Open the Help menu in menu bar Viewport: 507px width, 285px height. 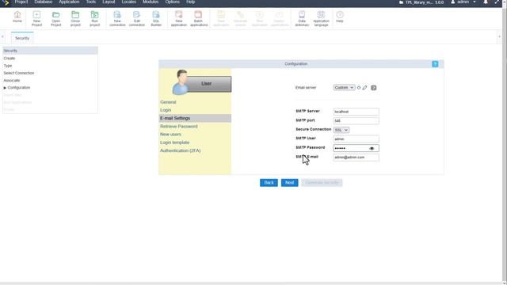pos(190,2)
